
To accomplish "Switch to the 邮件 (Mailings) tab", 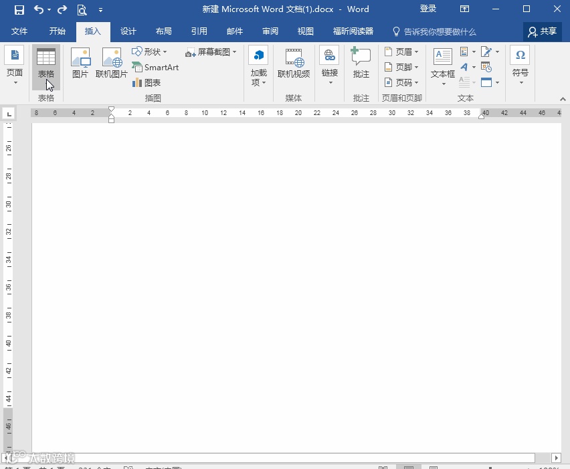I will pyautogui.click(x=235, y=31).
